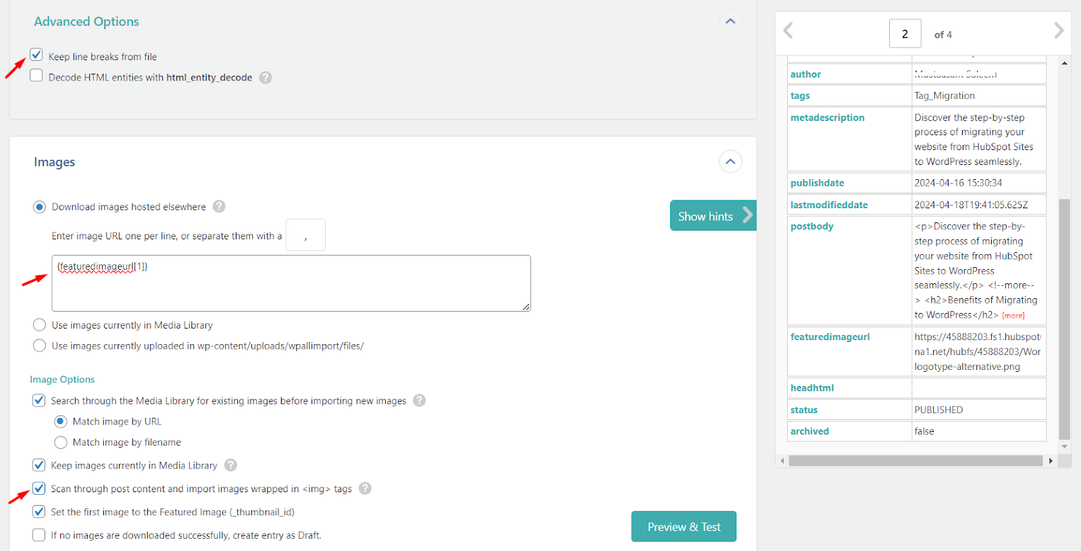Open the Show hints panel
Image resolution: width=1081 pixels, height=551 pixels.
pos(713,216)
